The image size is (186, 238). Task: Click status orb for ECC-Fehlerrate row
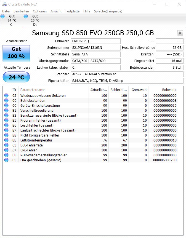click(x=6, y=145)
